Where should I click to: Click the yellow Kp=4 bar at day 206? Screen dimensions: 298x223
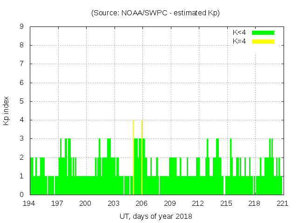(x=142, y=157)
